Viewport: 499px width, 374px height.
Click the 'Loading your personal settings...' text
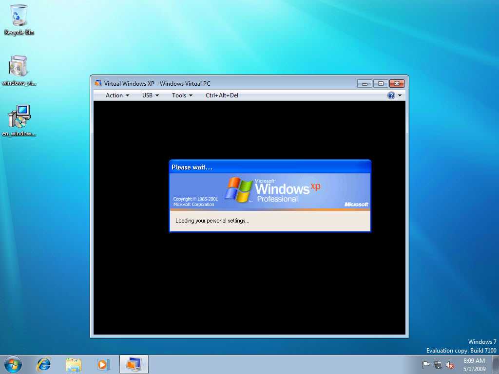(x=212, y=221)
